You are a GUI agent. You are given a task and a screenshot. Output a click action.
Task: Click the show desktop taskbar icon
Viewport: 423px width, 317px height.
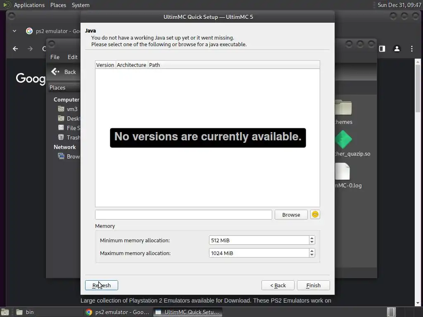[x=5, y=312]
